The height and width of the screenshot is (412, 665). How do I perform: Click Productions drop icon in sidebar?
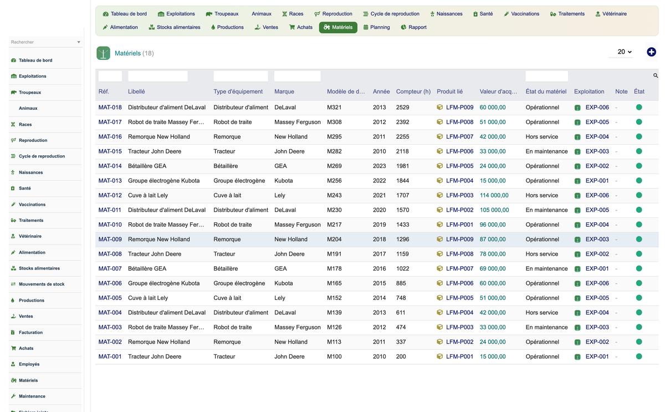tap(13, 301)
